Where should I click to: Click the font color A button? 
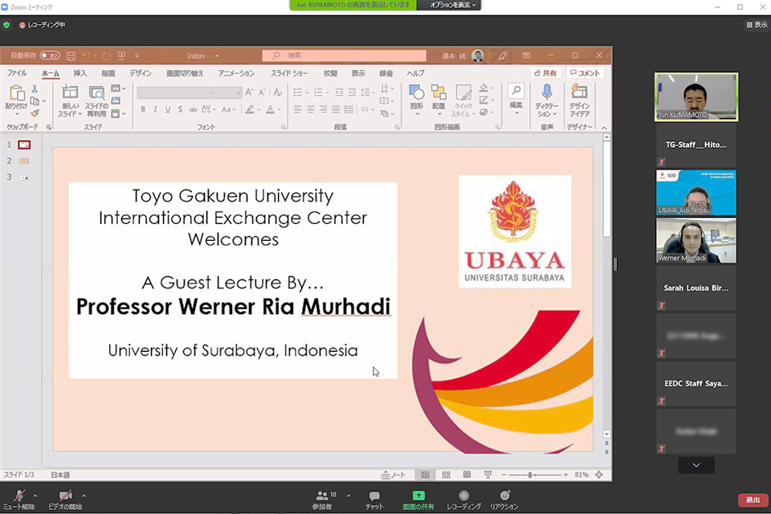point(270,109)
